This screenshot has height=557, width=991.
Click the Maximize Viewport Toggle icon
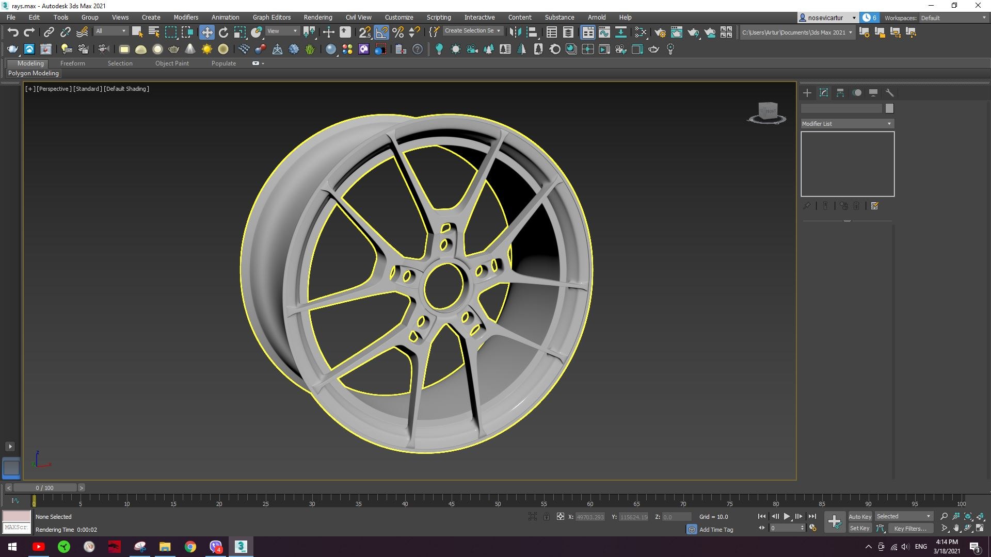tap(980, 528)
